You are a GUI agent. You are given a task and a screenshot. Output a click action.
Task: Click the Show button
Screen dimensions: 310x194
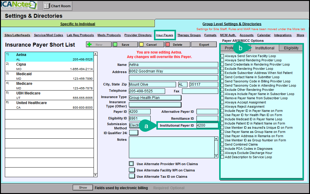[83, 188]
